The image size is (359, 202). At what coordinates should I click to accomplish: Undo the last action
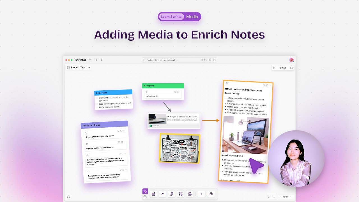269,197
